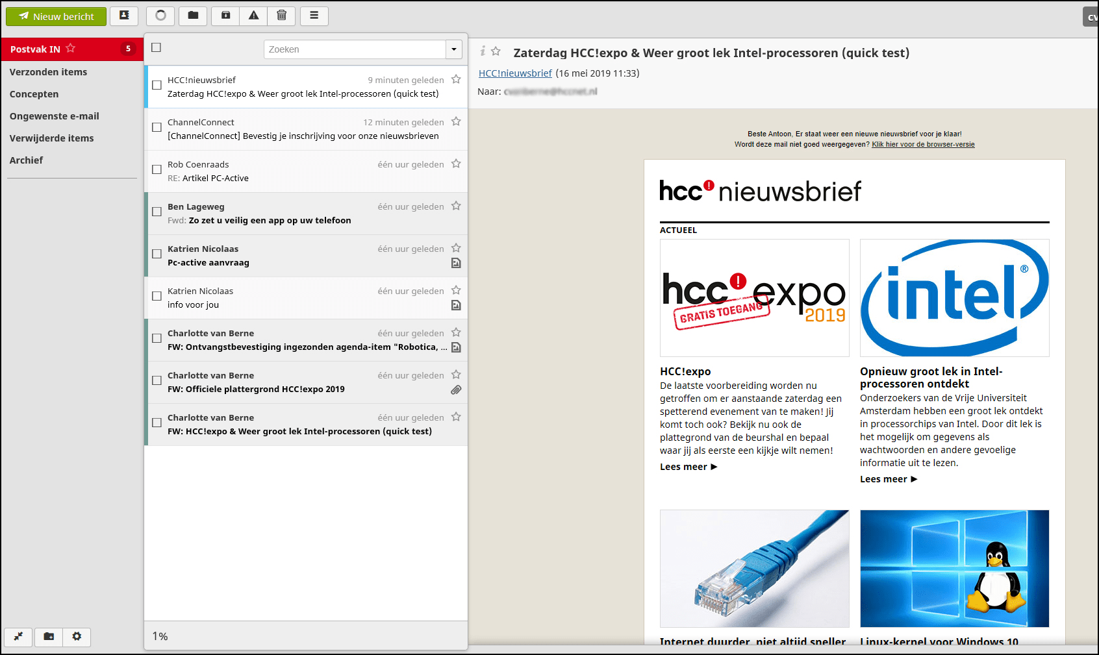Click attachment icon on Pc-active aanvraag message
This screenshot has height=655, width=1099.
coord(456,263)
